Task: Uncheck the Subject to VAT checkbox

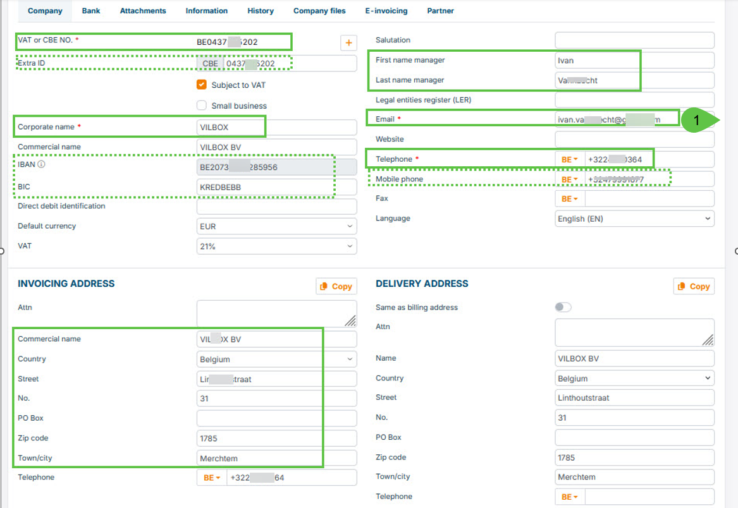Action: 202,85
